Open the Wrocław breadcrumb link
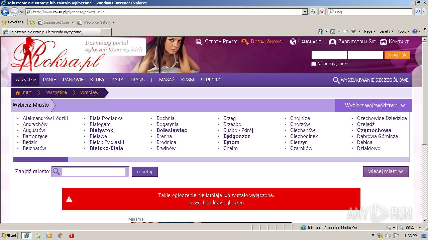 pos(89,93)
